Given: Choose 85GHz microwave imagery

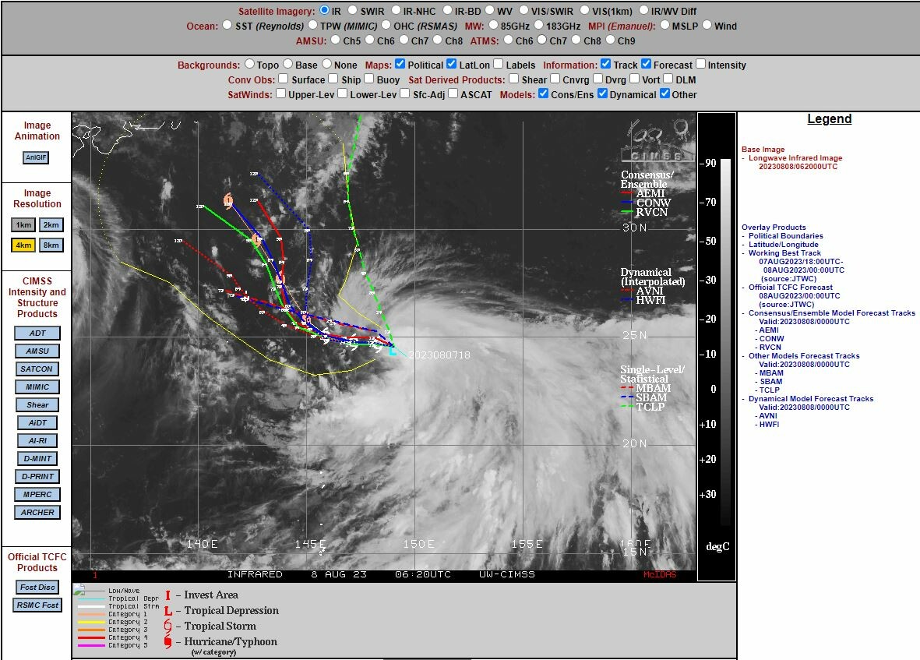Looking at the screenshot, I should [493, 25].
